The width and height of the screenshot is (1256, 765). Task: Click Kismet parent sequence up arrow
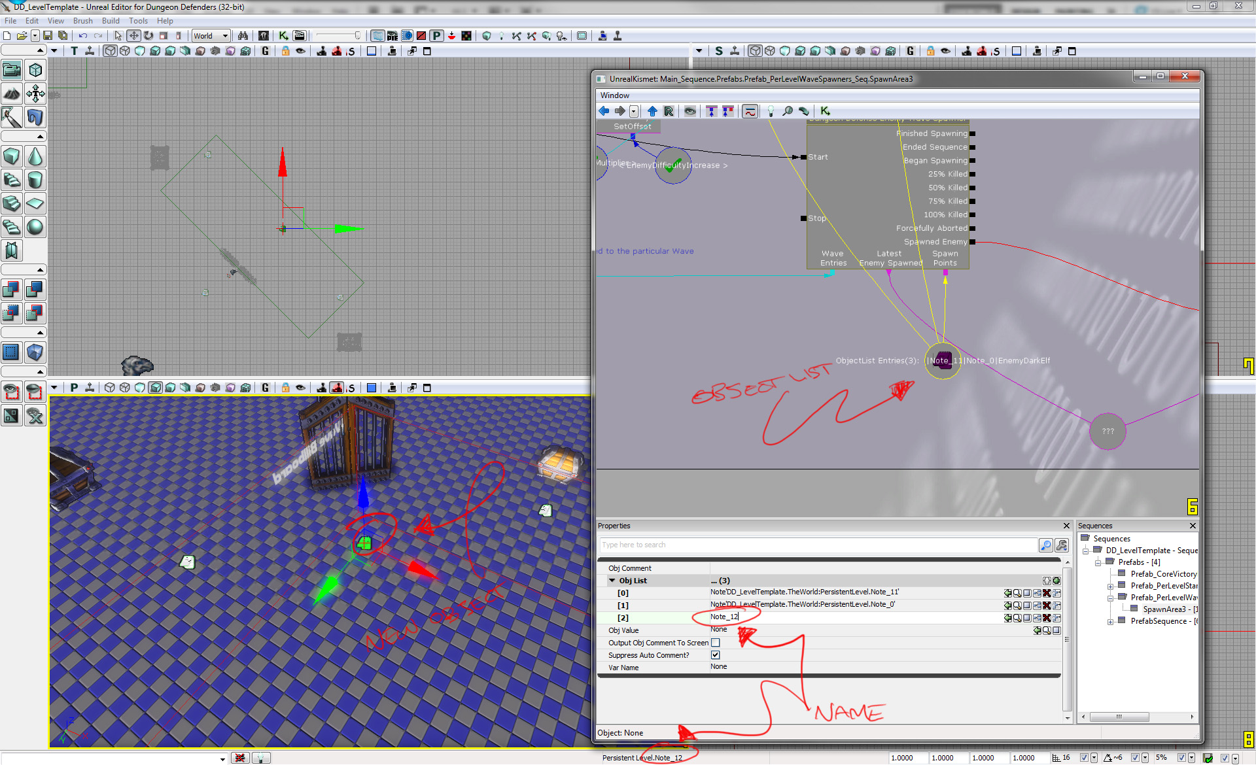click(x=652, y=111)
